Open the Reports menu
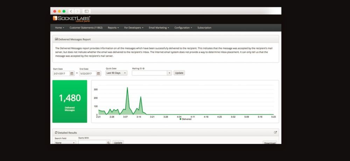This screenshot has height=161, width=350. coord(113,28)
